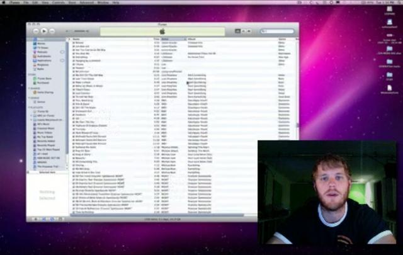Select the Recently Added playlist
Viewport: 403px width, 255px height.
(x=46, y=141)
